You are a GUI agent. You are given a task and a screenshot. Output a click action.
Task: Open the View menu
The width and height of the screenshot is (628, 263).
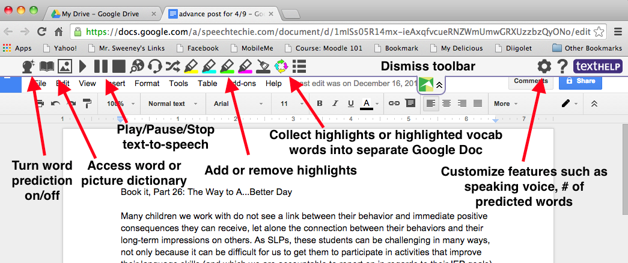(x=87, y=84)
